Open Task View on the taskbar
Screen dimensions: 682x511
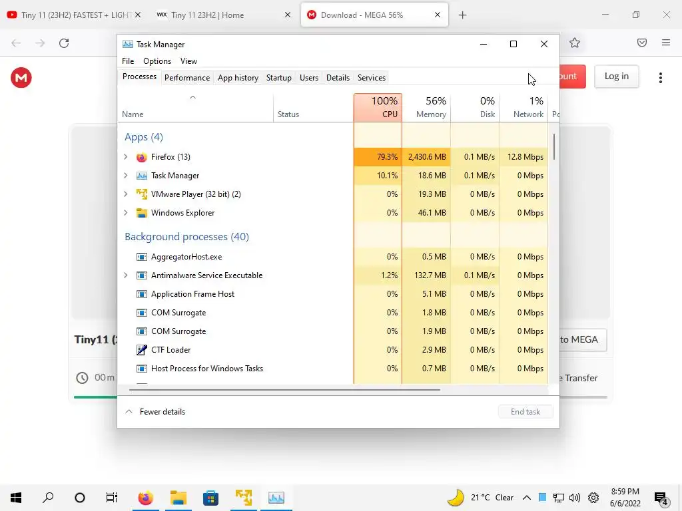point(112,498)
